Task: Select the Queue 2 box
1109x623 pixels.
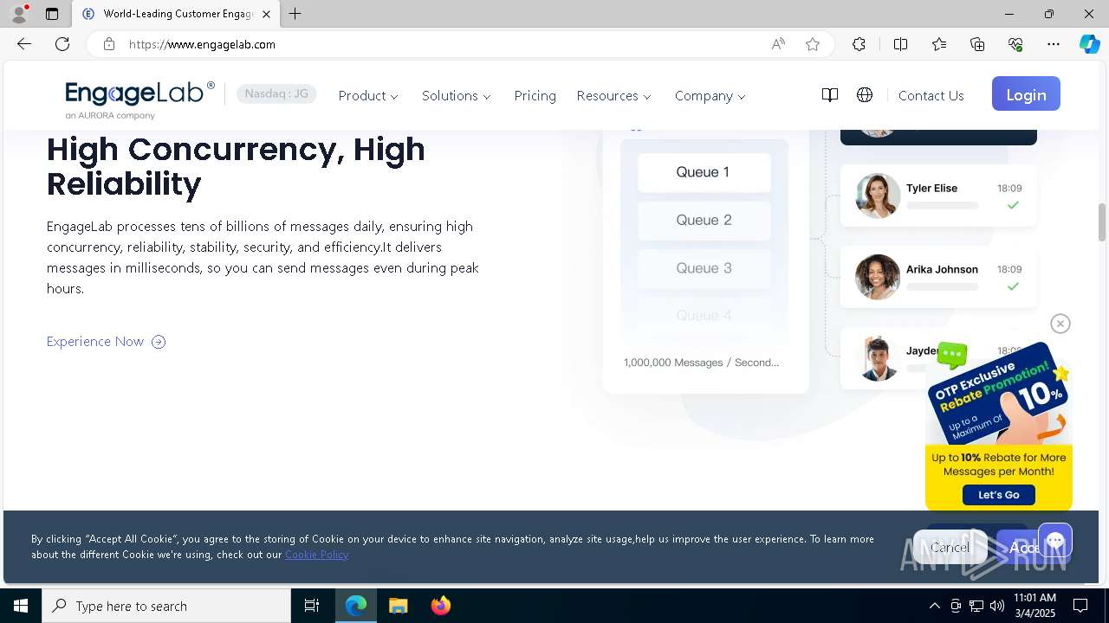Action: pos(704,220)
